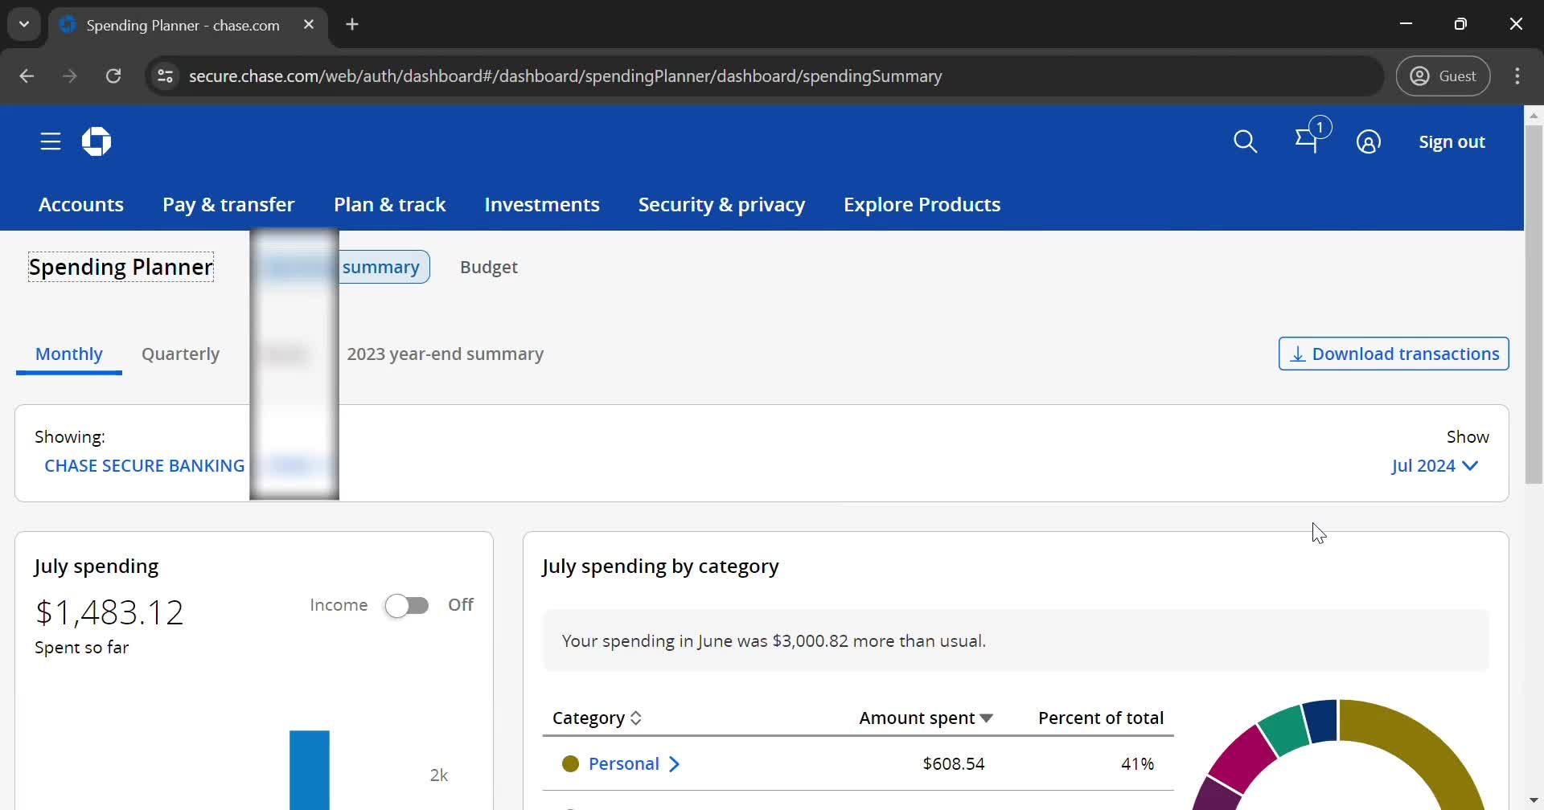Viewport: 1544px width, 810px height.
Task: Open the Budget tab
Action: (488, 268)
